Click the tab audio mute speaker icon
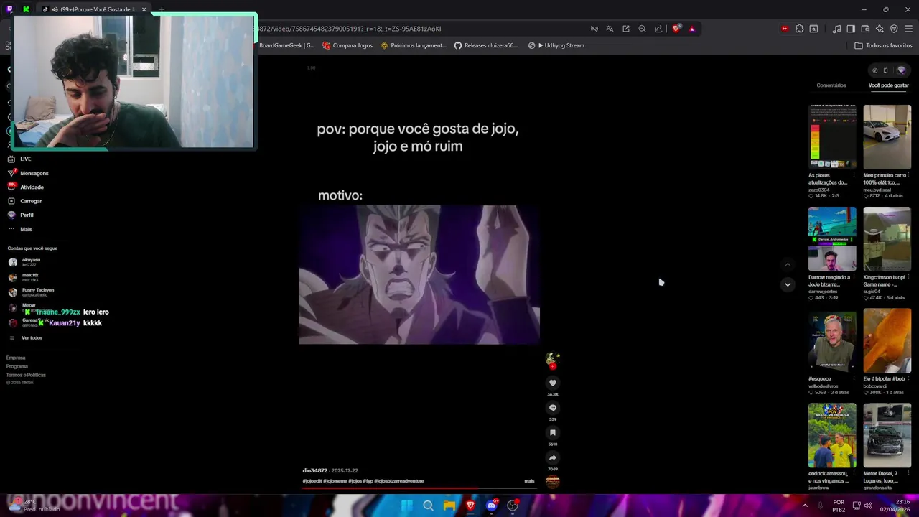 click(x=55, y=9)
